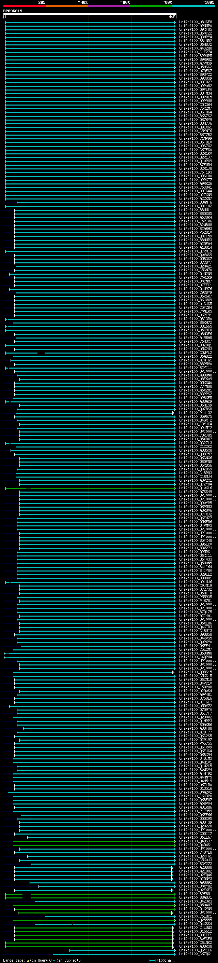
Task: Select hit UniRef100_A9NMP0
Action: click(196, 26)
